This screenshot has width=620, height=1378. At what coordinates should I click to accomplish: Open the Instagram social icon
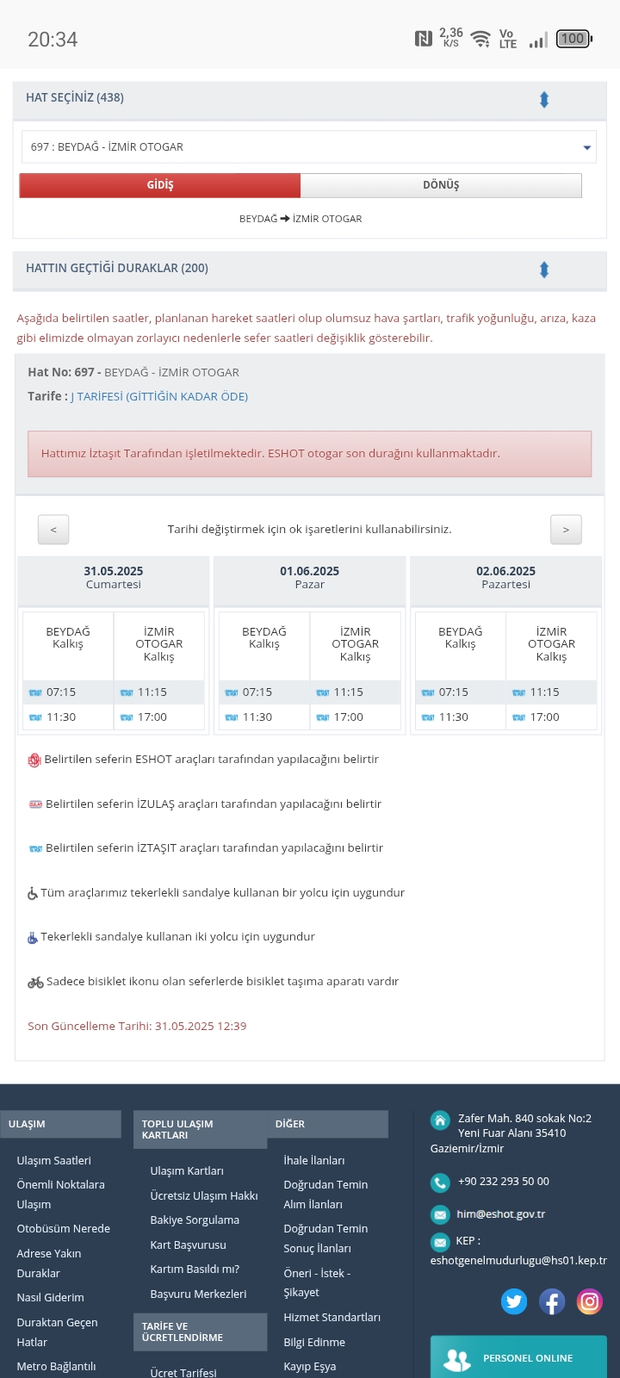pos(590,1301)
